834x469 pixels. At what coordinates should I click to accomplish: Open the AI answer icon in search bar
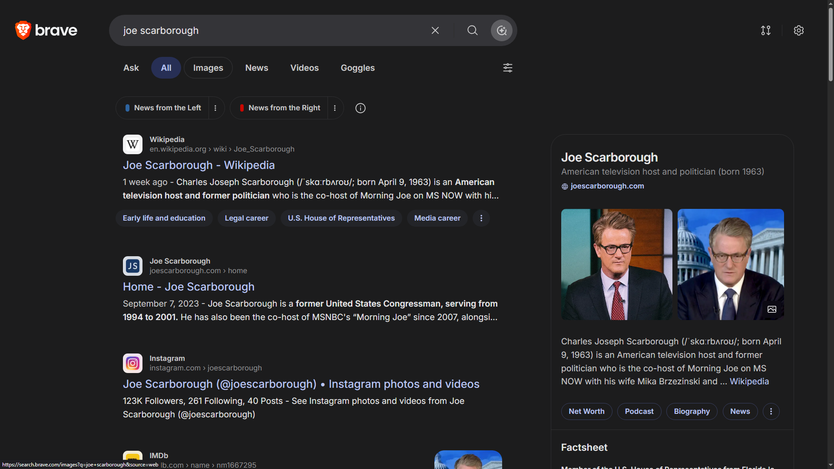tap(501, 30)
